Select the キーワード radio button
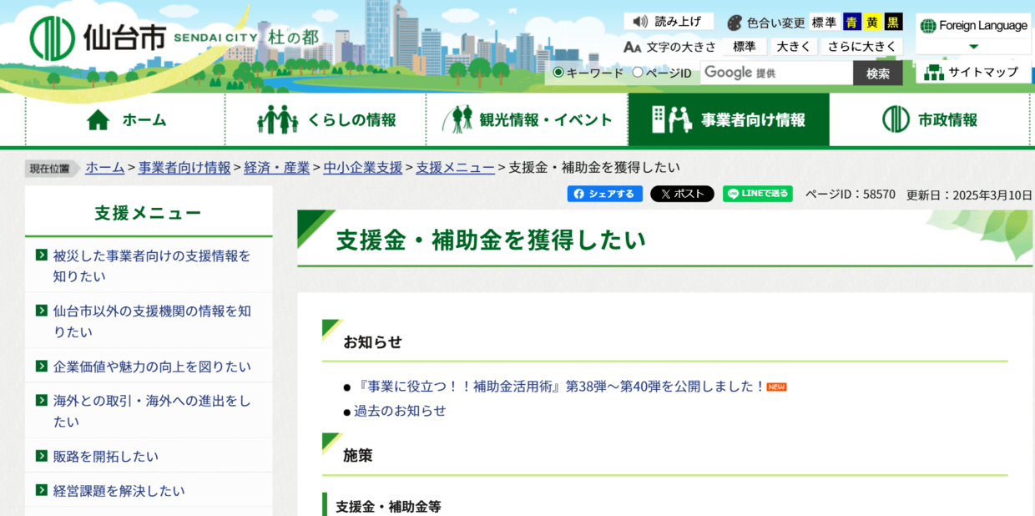 (x=558, y=73)
